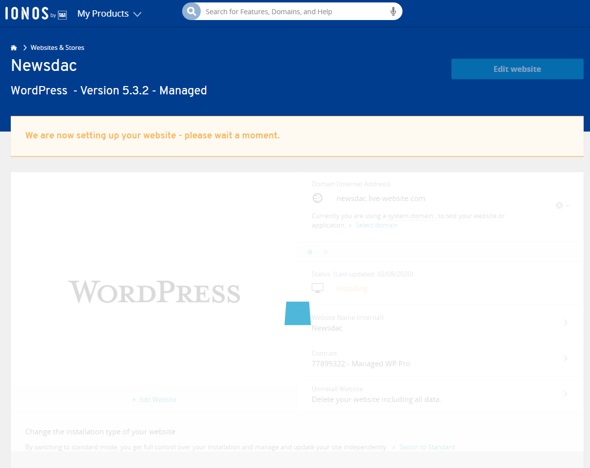Click Change the installation type heading
The width and height of the screenshot is (590, 468).
click(x=100, y=432)
